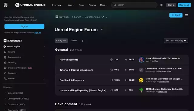This screenshot has width=194, height=111.
Task: Switch to the Categories tab
Action: [x=61, y=41]
